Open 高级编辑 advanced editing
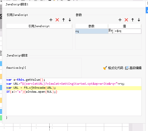 pyautogui.click(x=133, y=68)
